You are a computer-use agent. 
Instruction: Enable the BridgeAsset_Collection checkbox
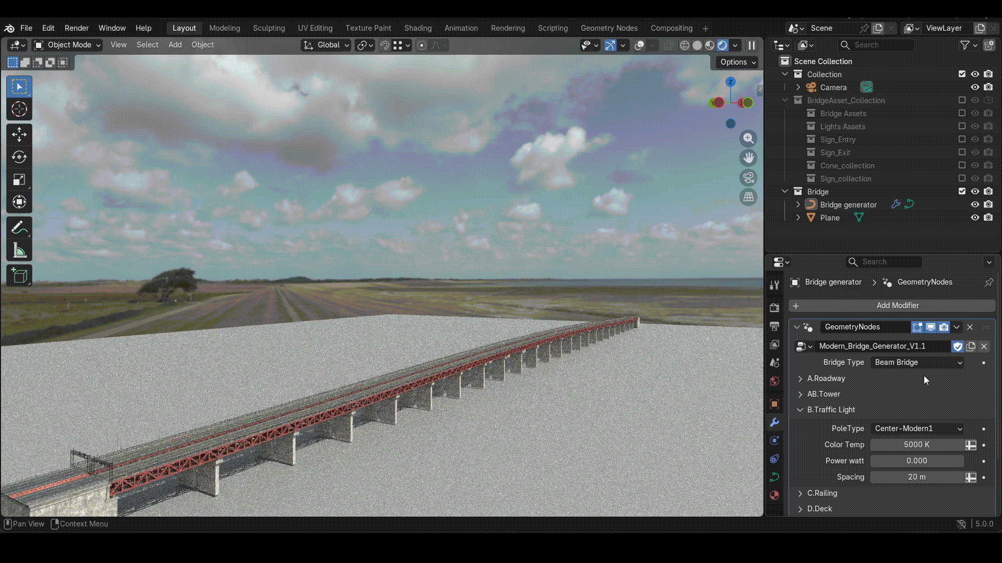point(962,100)
